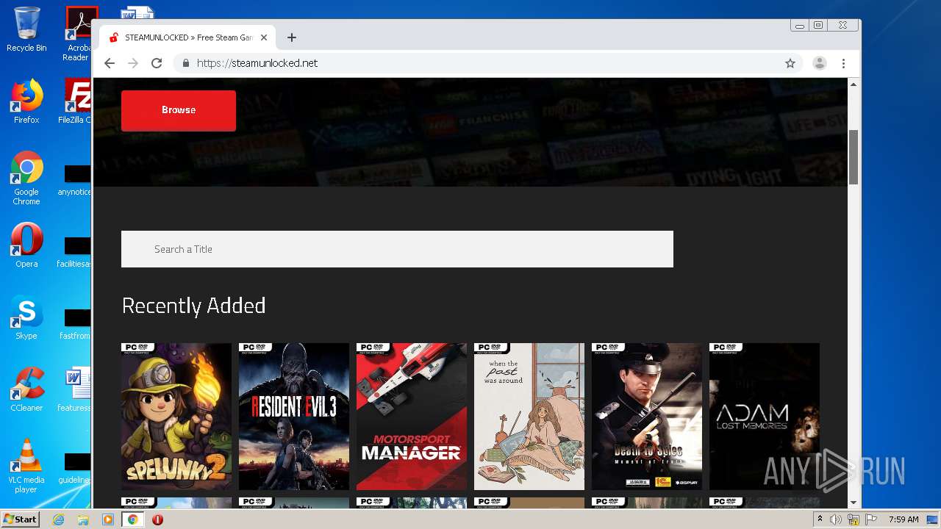Open a new tab with the plus button
Viewport: 941px width, 529px height.
tap(292, 37)
